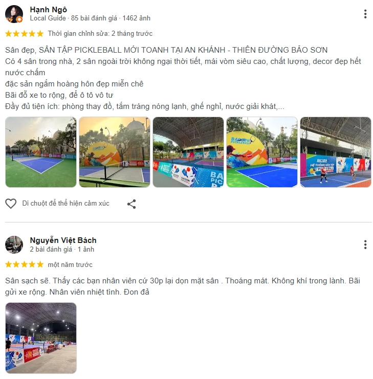The width and height of the screenshot is (373, 379).
Task: Share Hạnh Ngô's review
Action: (131, 204)
